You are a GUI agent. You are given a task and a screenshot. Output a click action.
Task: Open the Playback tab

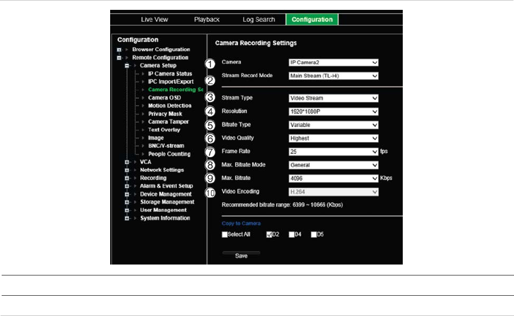coord(207,19)
